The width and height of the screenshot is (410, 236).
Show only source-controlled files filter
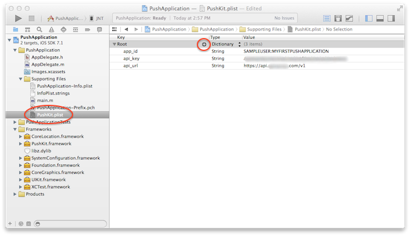tap(29, 224)
